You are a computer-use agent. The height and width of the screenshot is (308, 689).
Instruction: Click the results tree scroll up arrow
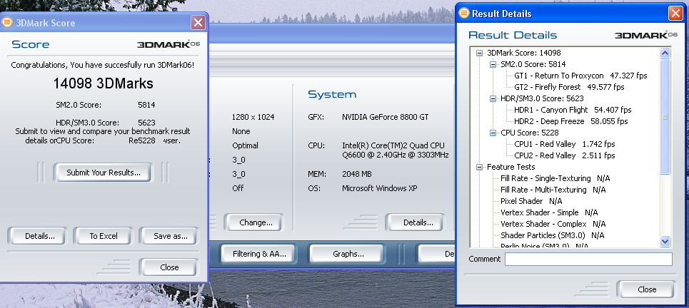coord(665,53)
